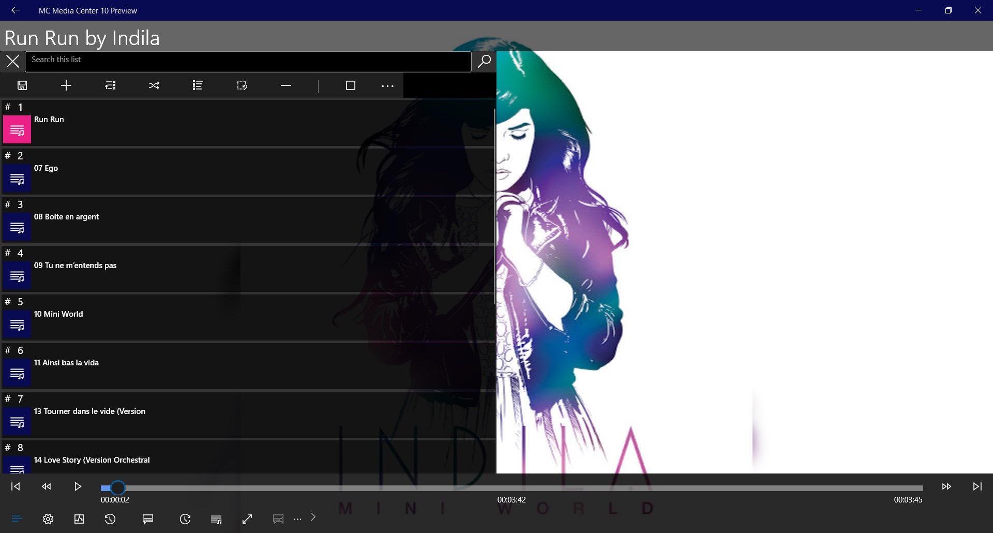Open the bottom bar more options ellipsis

click(x=297, y=519)
